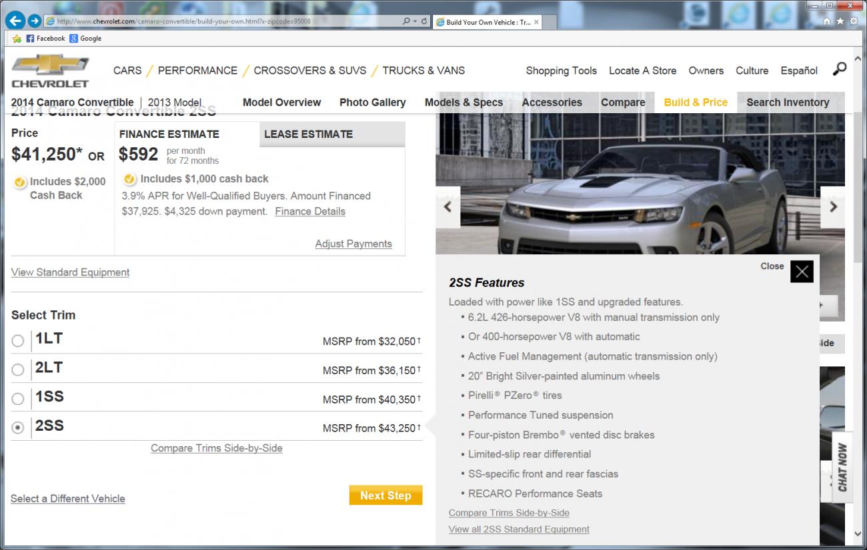The width and height of the screenshot is (867, 550).
Task: Open the Models & Specs tab
Action: (464, 103)
